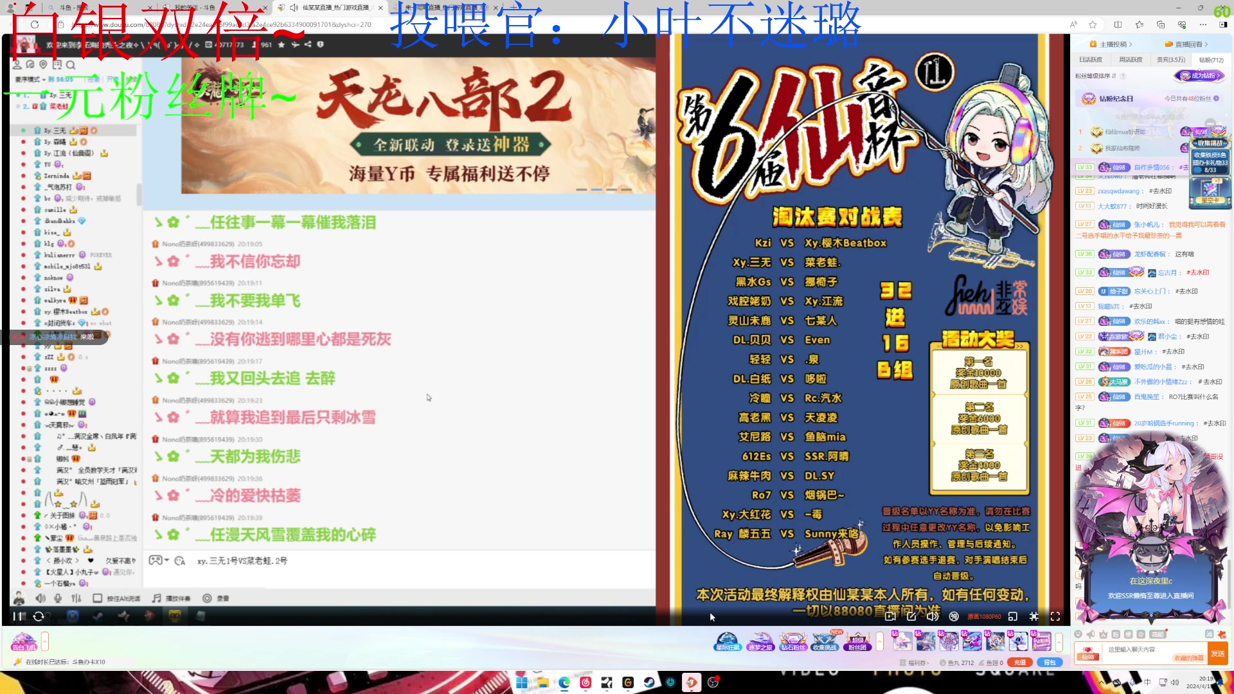Add page to favorites star icon
The image size is (1234, 694).
(x=1093, y=24)
